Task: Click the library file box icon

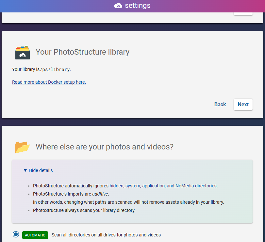Action: 23,52
